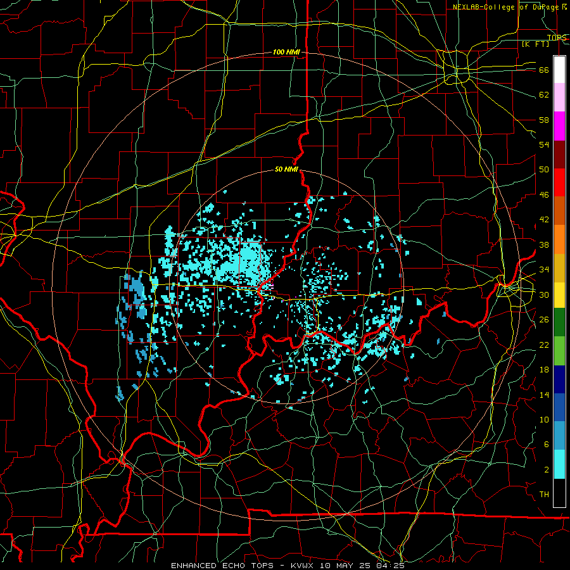
Task: Click the light pink swatch on the scale
Action: click(x=559, y=98)
